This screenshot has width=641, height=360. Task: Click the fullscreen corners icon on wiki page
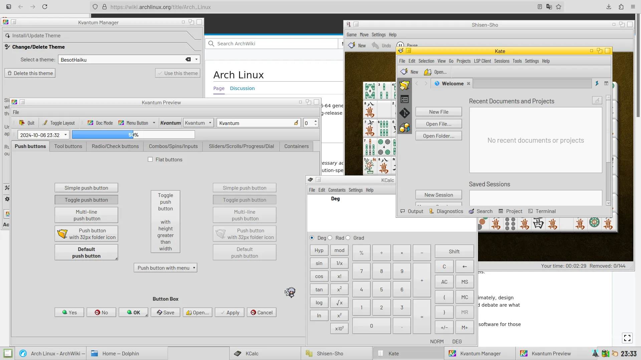click(627, 338)
